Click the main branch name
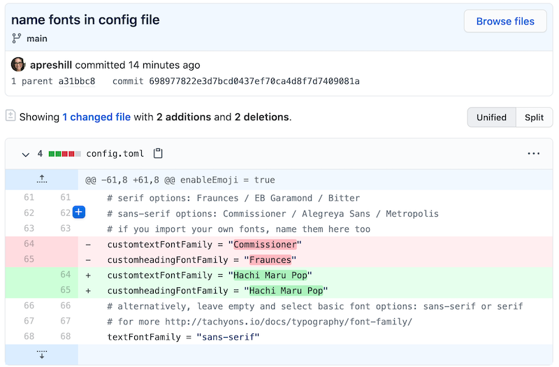This screenshot has height=367, width=559. (37, 38)
